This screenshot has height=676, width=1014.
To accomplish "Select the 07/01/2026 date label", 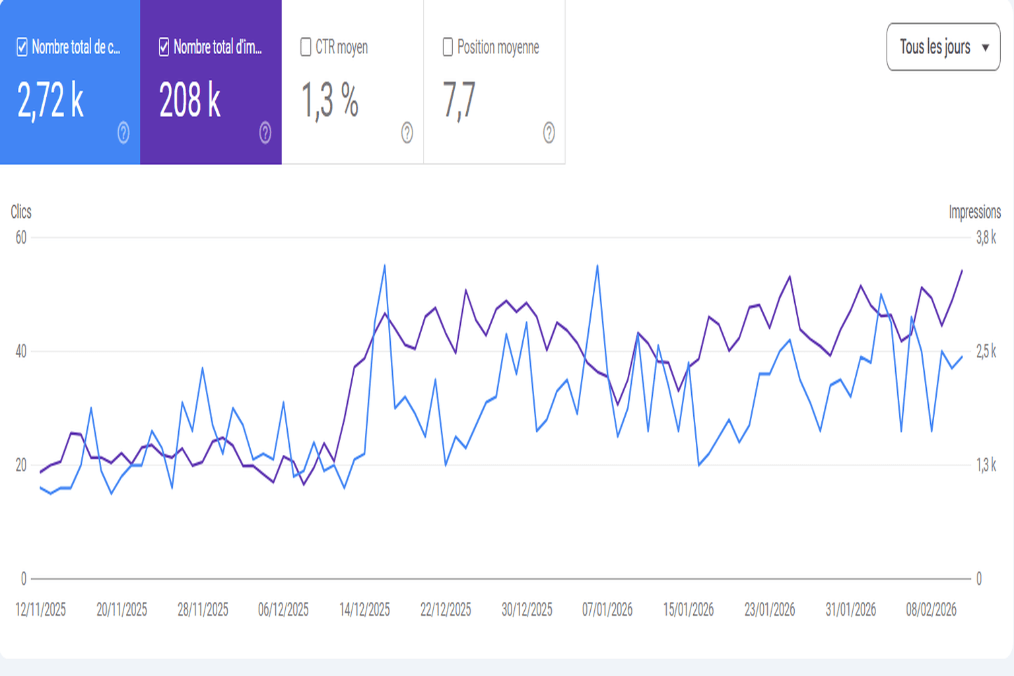I will [607, 609].
